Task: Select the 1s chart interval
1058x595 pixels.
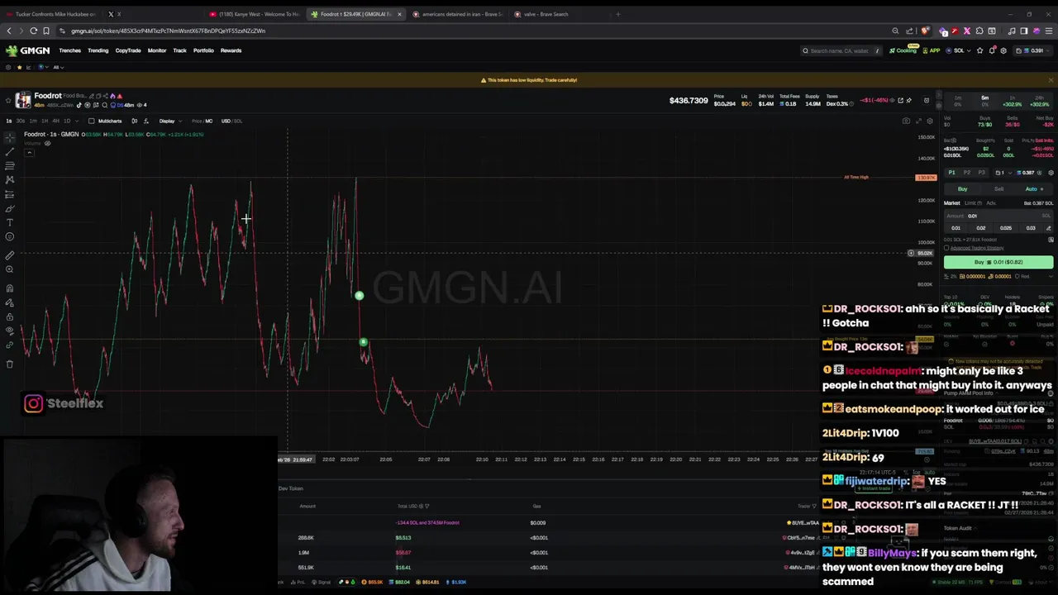Action: pyautogui.click(x=8, y=121)
